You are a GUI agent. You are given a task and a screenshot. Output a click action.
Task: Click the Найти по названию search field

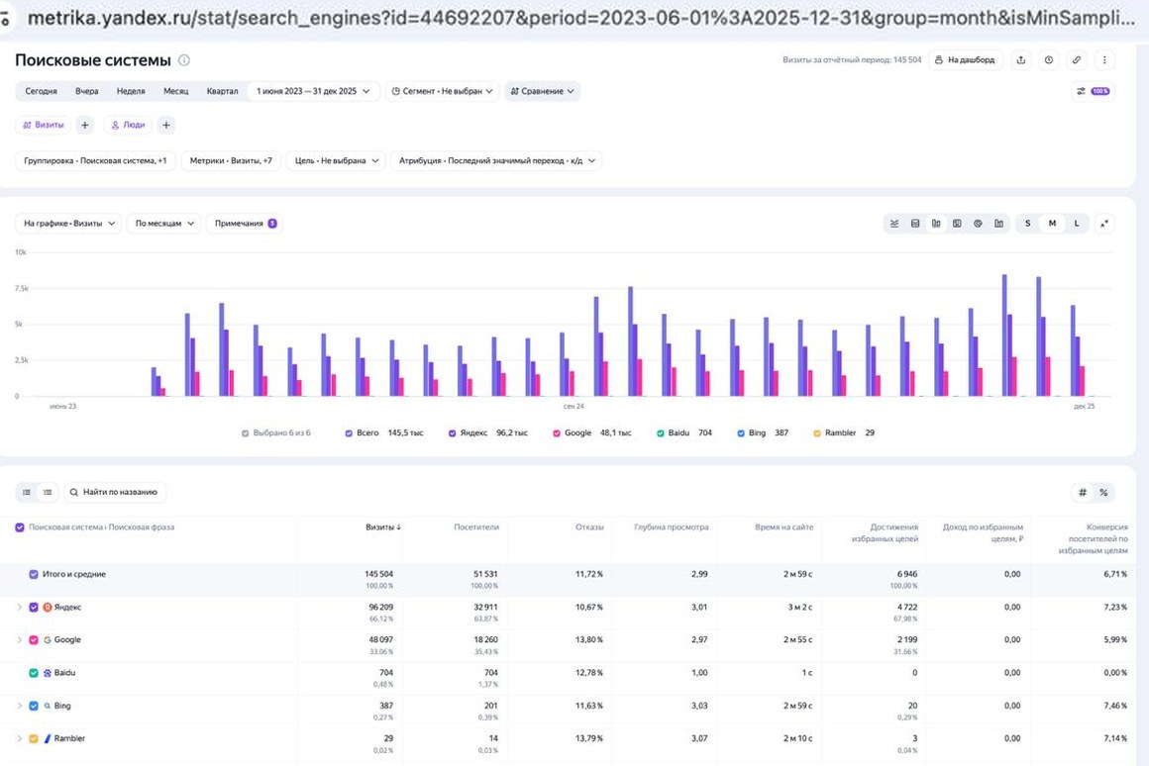tap(115, 492)
